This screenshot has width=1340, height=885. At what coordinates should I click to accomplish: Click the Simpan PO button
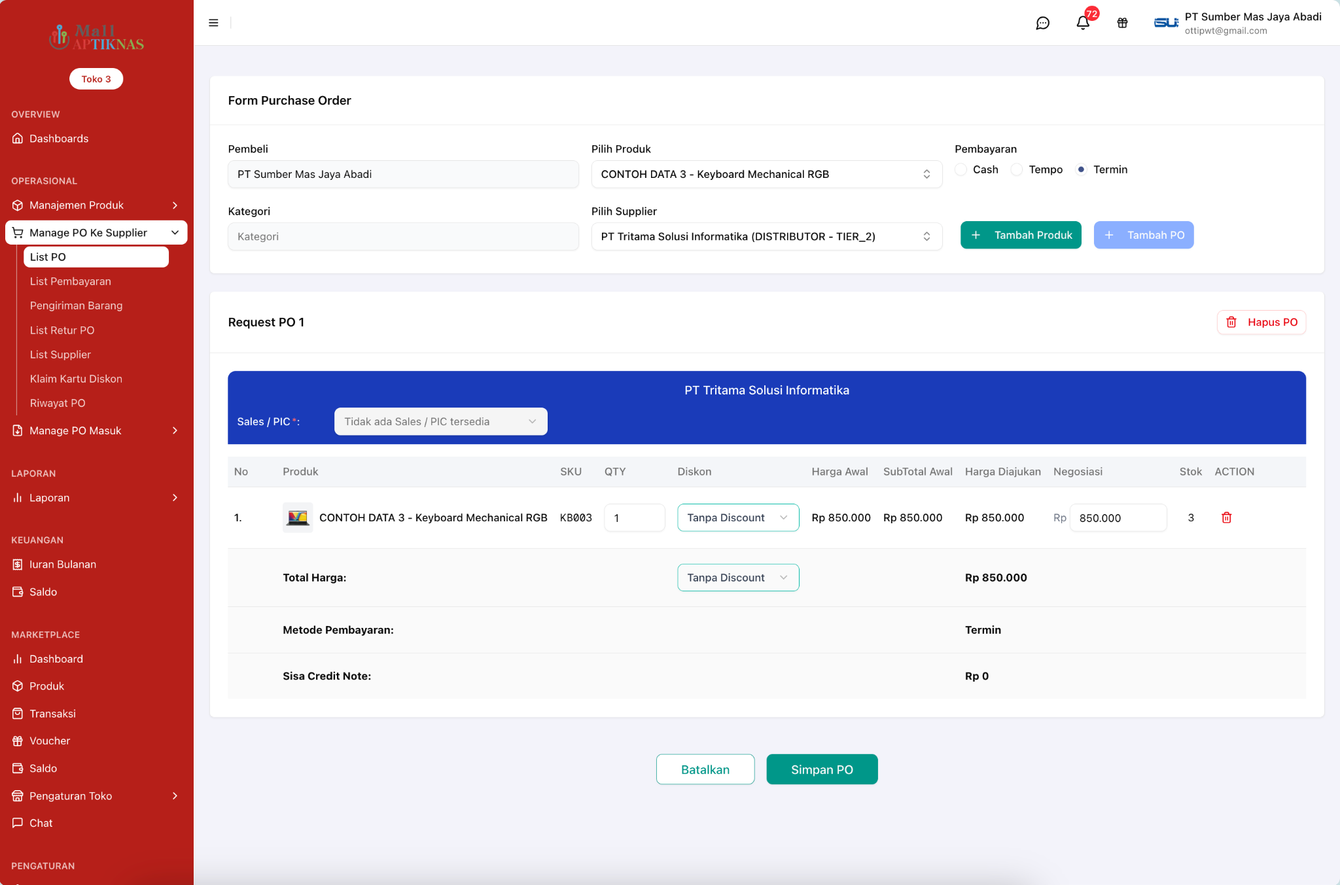click(822, 769)
